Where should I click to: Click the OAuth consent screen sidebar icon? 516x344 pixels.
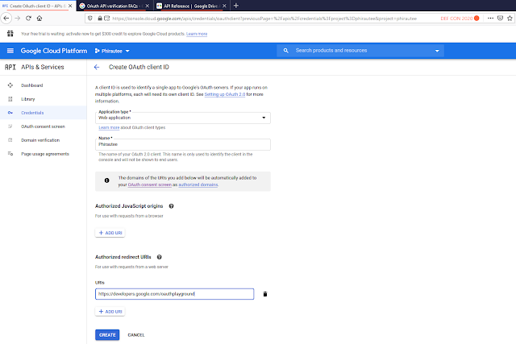click(x=10, y=126)
